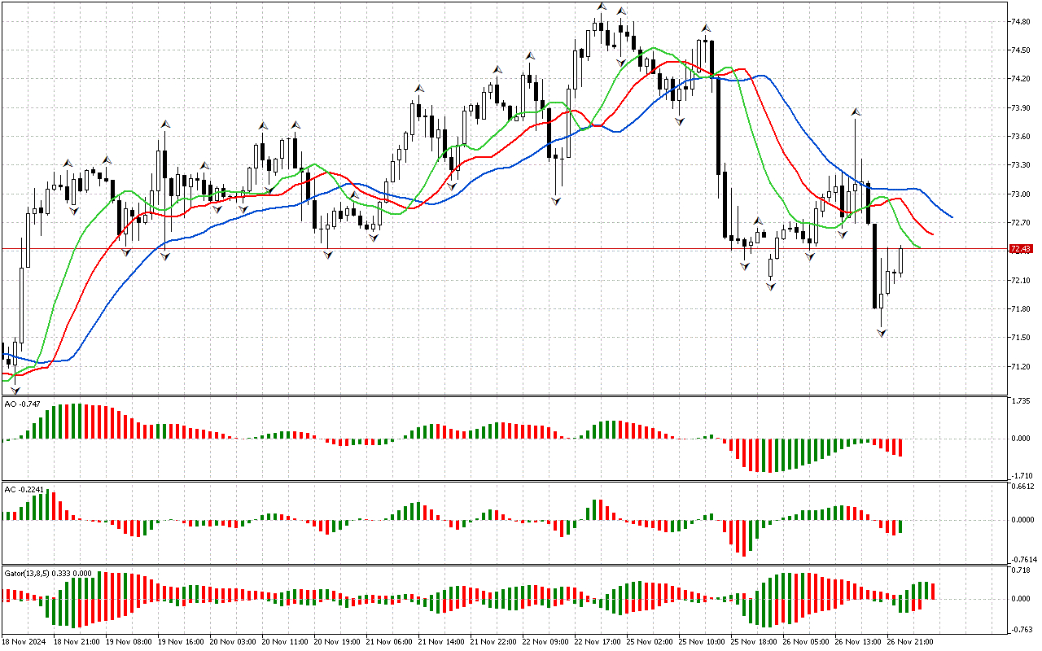Image resolution: width=1042 pixels, height=651 pixels.
Task: Select the 71.80 price scale value
Action: pos(1019,309)
